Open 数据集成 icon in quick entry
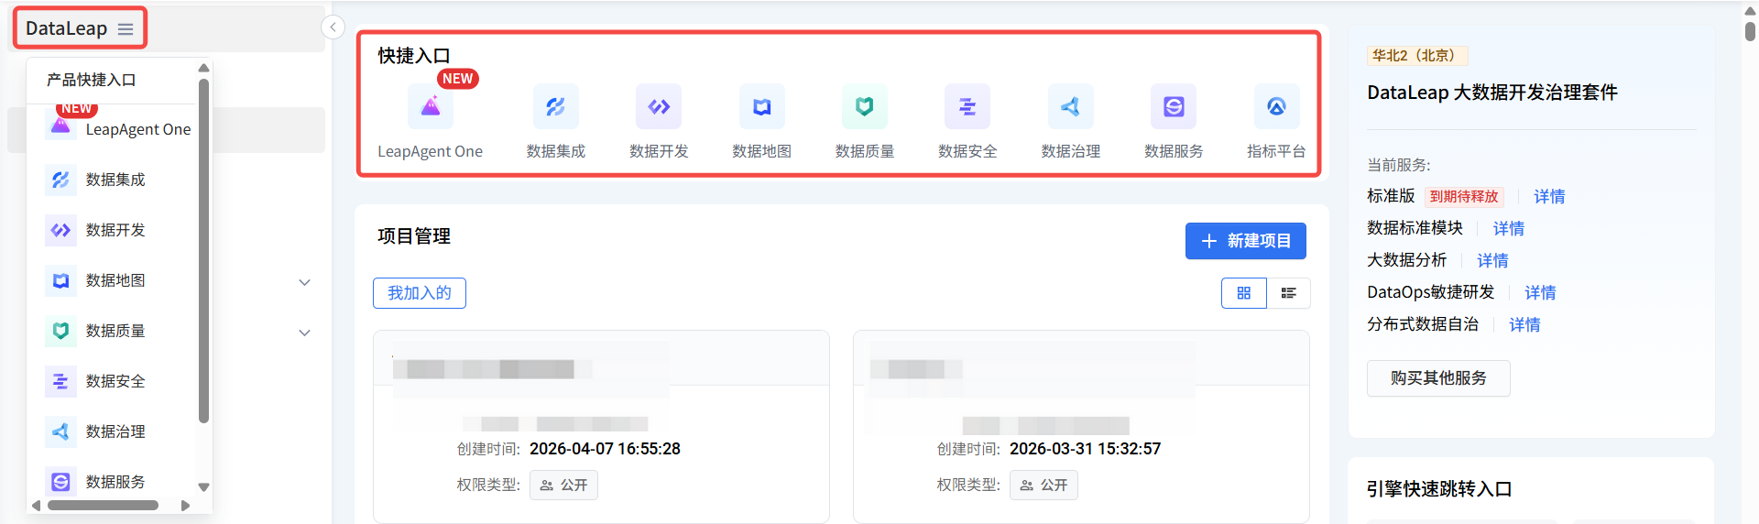This screenshot has width=1759, height=524. (555, 106)
